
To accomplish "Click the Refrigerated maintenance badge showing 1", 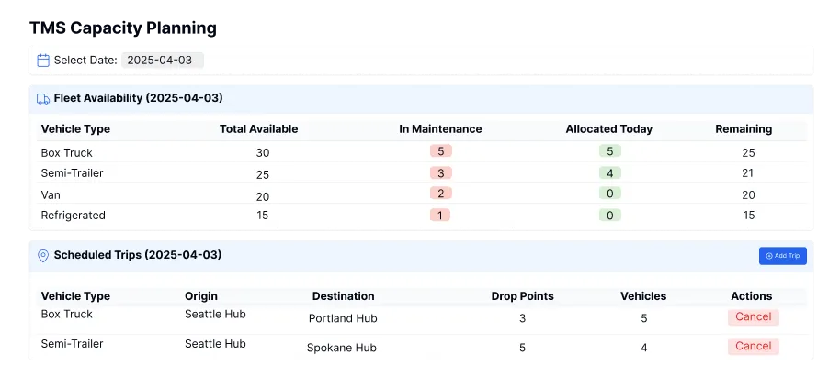I will (x=440, y=215).
